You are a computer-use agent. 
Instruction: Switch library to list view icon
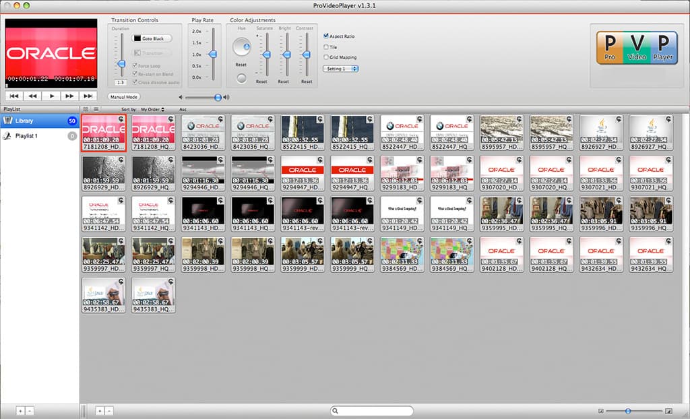coord(96,109)
